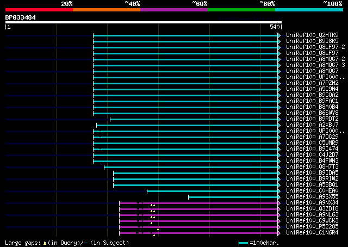The height and width of the screenshot is (247, 348).
Task: Click the UniRef100_C4J2D7 hit label
Action: (312, 155)
